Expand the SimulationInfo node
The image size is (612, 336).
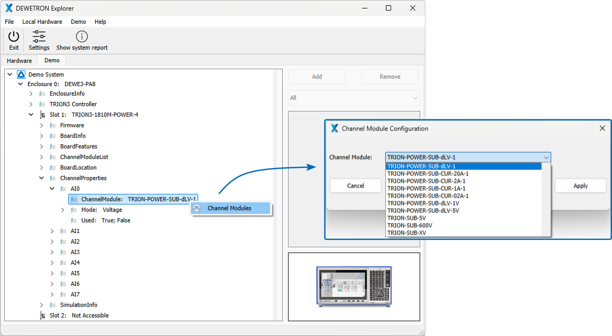click(x=41, y=305)
